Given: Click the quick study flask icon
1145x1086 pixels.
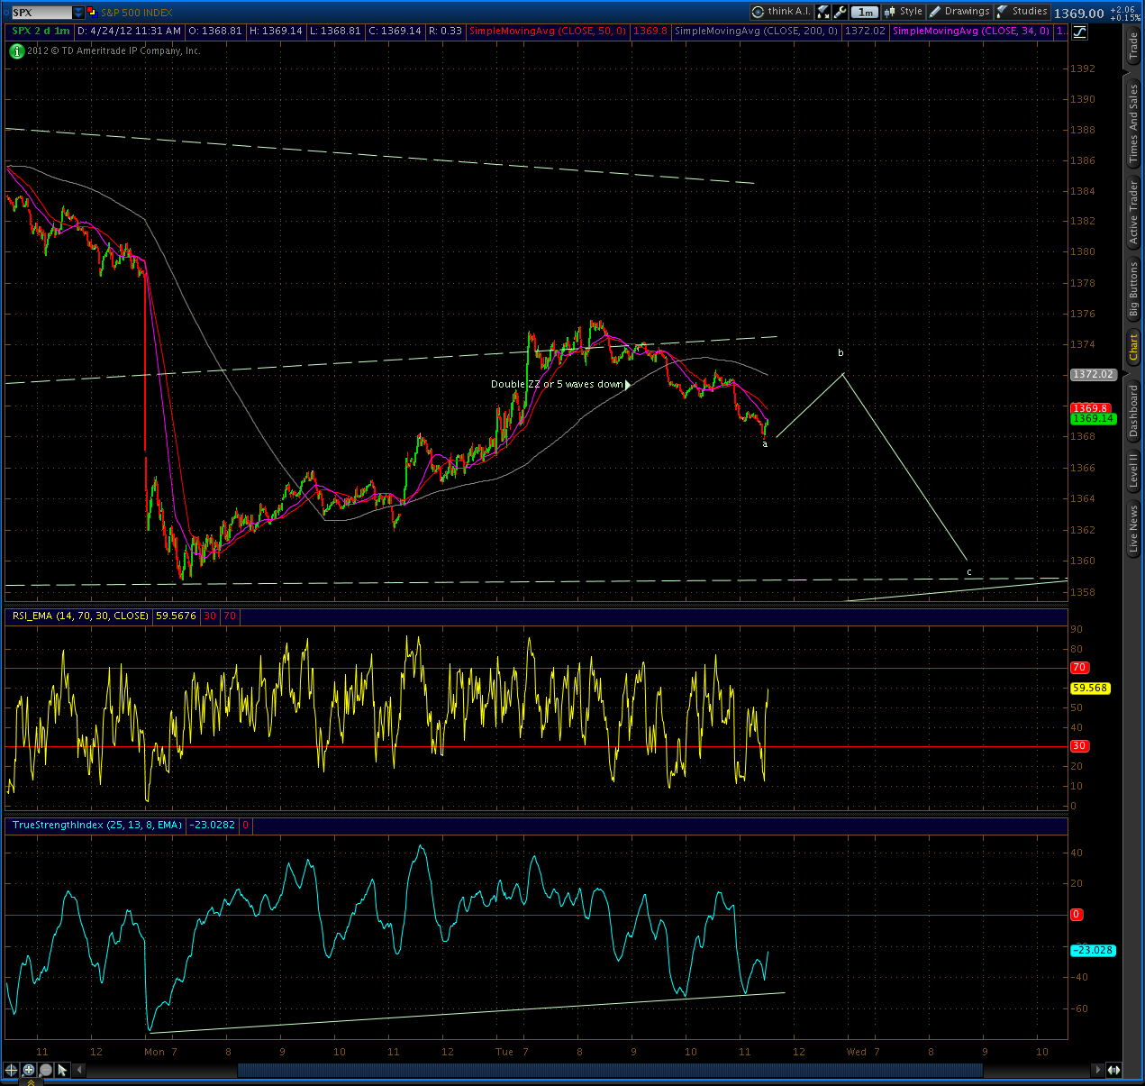Looking at the screenshot, I should (823, 12).
